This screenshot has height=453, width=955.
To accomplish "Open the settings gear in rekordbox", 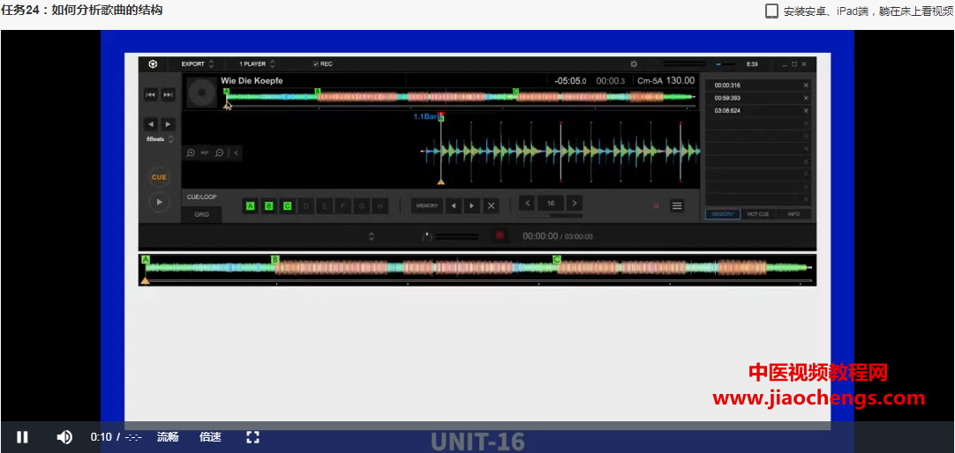I will point(634,63).
